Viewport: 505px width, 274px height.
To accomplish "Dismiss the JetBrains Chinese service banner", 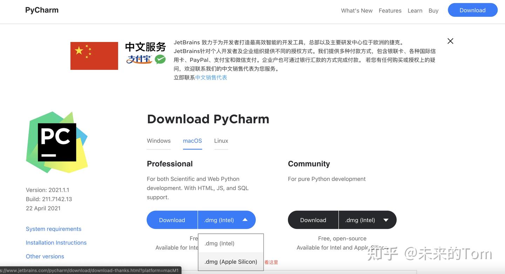I will tap(450, 41).
